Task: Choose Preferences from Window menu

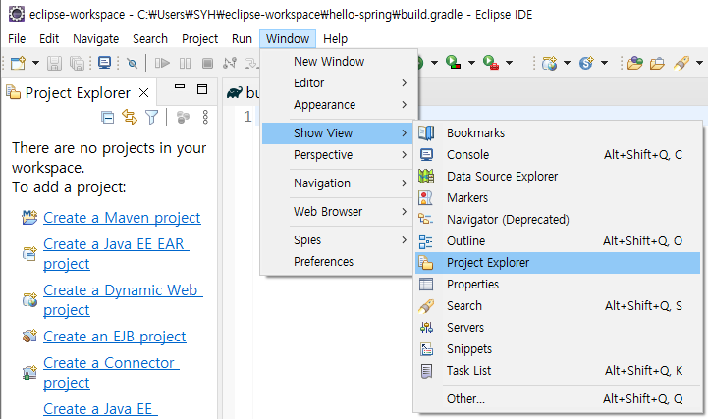Action: coord(337,262)
